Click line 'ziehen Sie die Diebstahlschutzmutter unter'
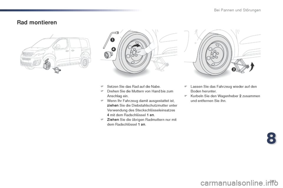 (x=142, y=105)
